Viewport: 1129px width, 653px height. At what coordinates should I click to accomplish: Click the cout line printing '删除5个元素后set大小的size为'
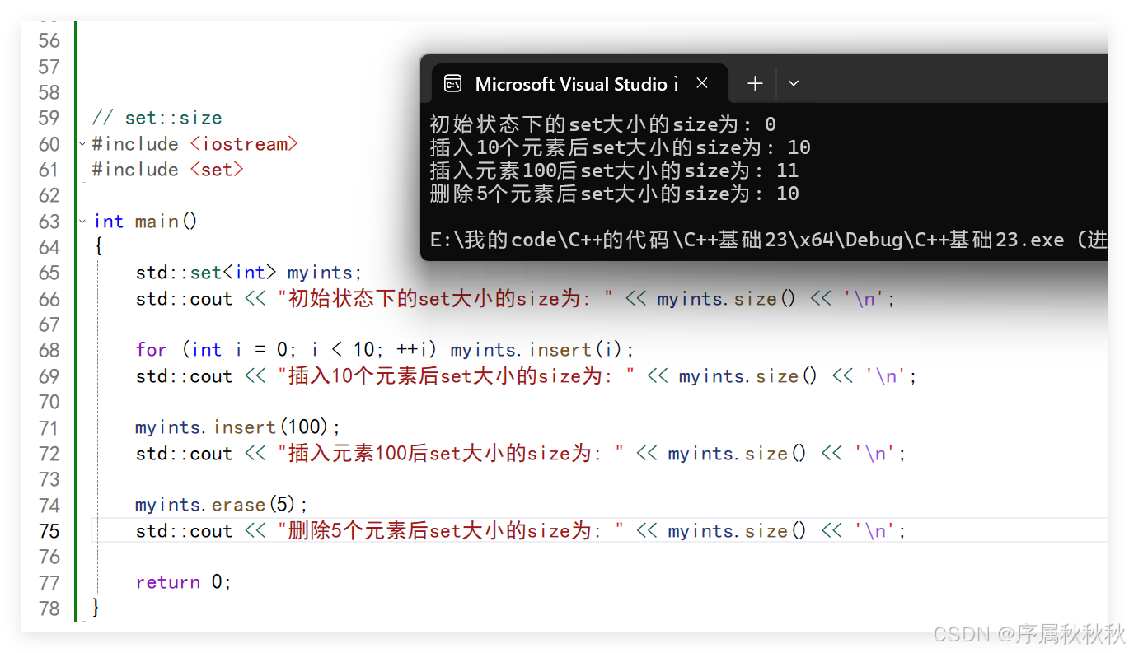tap(521, 531)
